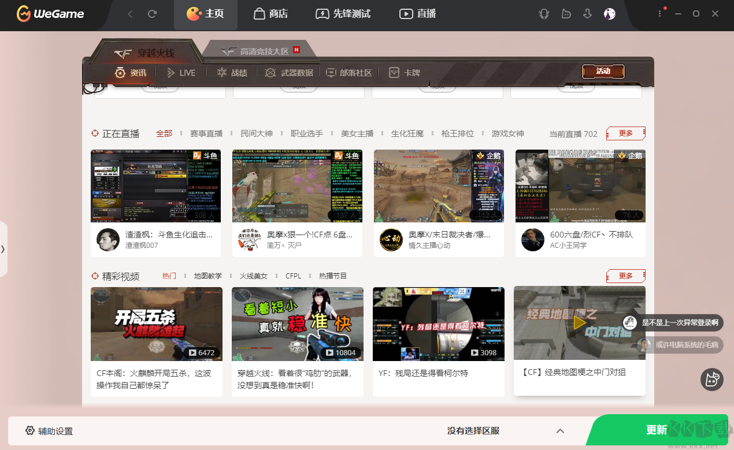This screenshot has height=450, width=734.
Task: Open the 商店 store tab
Action: point(270,14)
